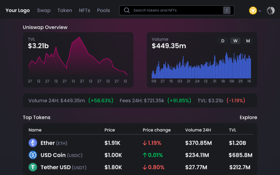Screen dimensions: 280x175
Task: Click the BNB chain network icon
Action: (253, 10)
